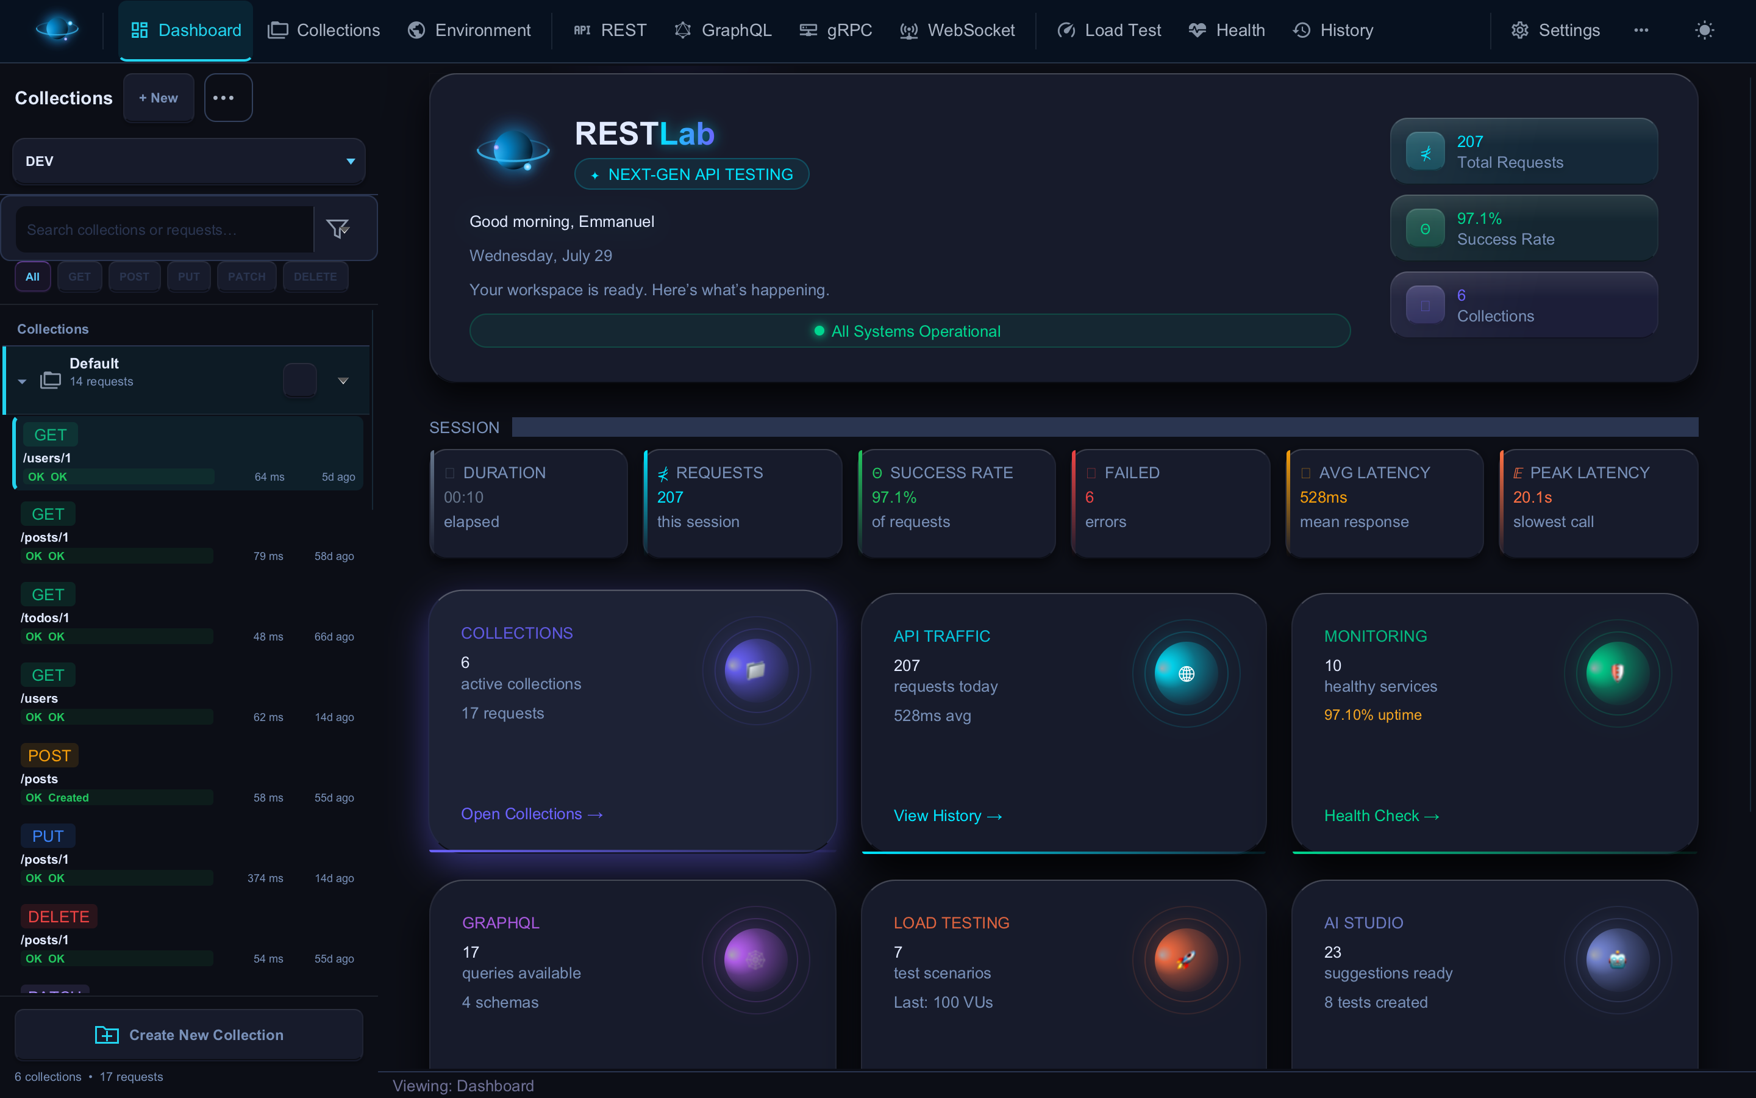Image resolution: width=1756 pixels, height=1098 pixels.
Task: Open the Settings tab
Action: click(x=1555, y=30)
